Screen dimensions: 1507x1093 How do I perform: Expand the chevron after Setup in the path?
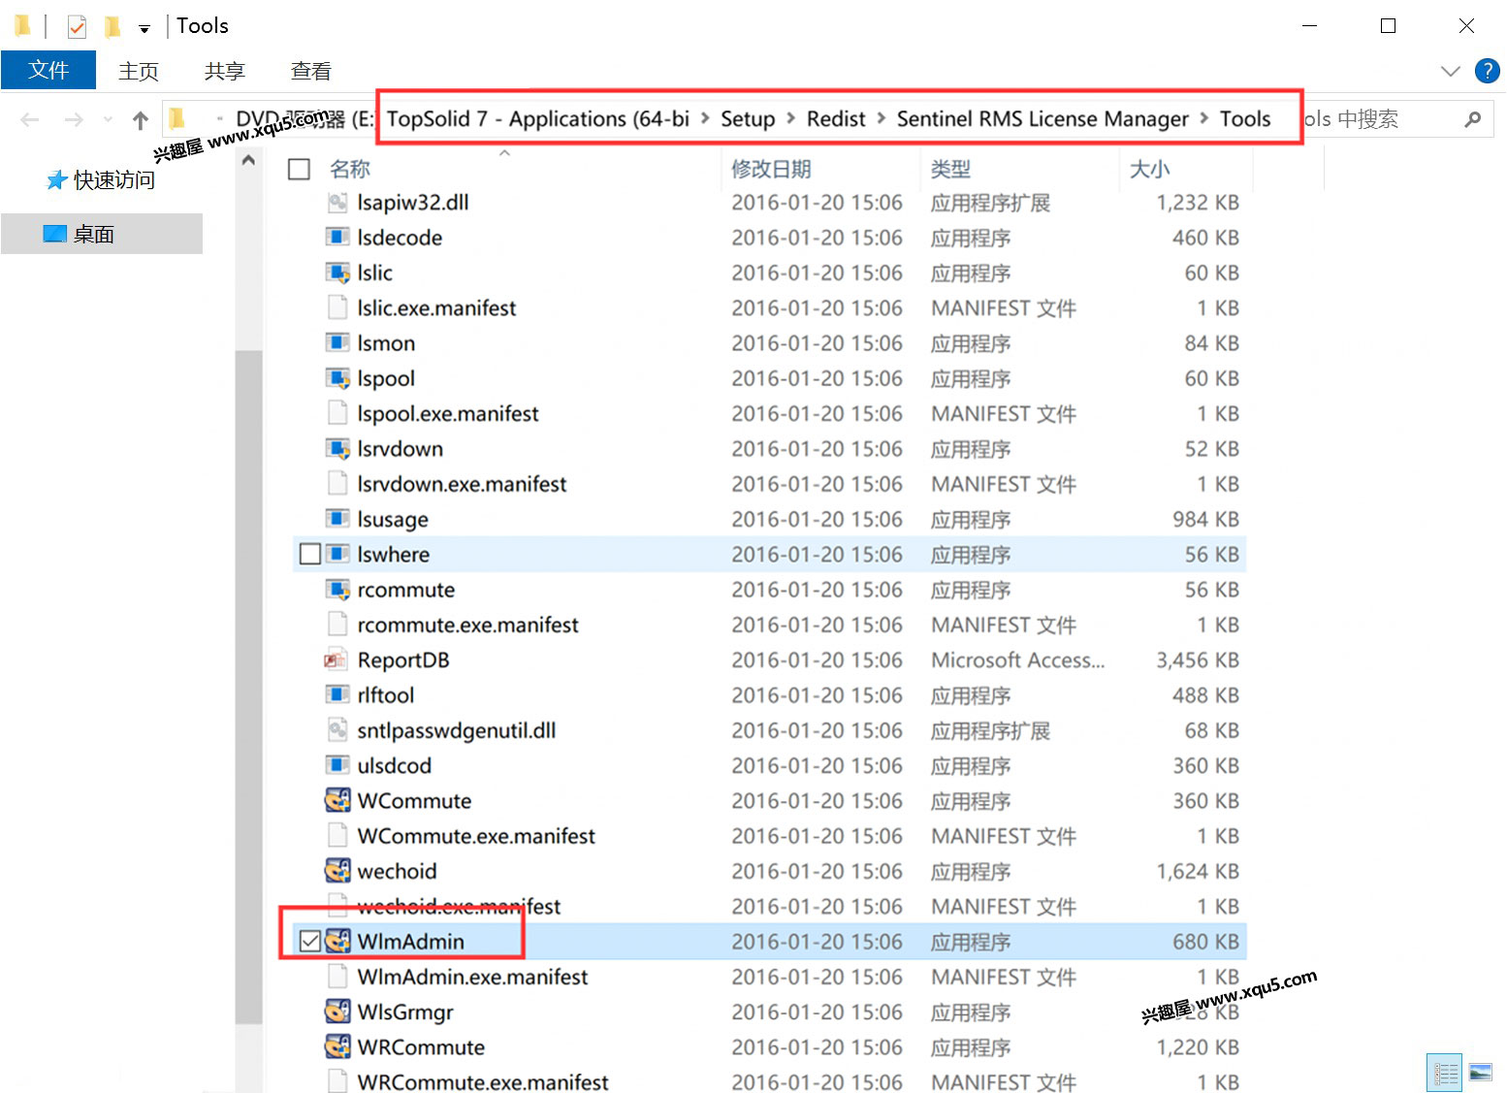point(791,118)
